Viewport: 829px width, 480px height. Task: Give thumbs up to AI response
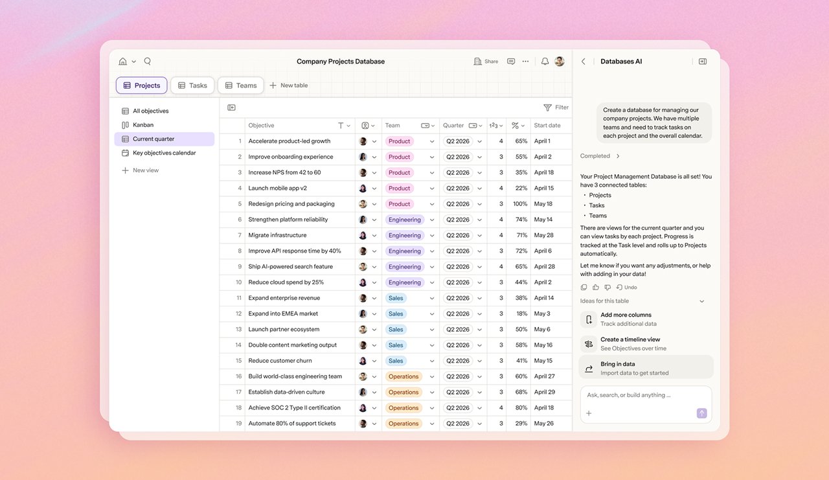click(596, 287)
